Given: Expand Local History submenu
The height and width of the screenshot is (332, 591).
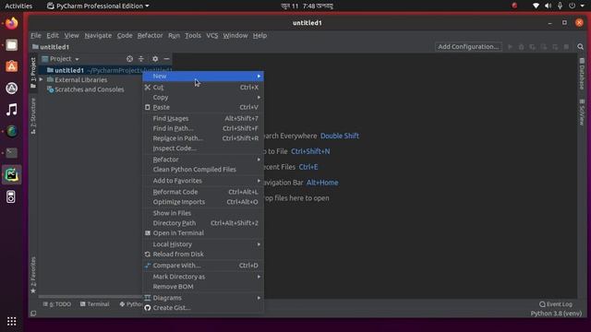Looking at the screenshot, I should (203, 244).
